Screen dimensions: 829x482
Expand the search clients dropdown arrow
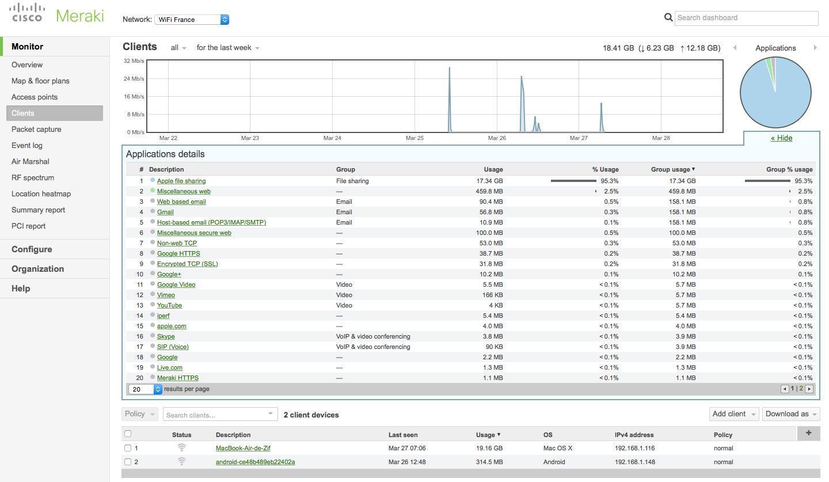click(x=270, y=413)
